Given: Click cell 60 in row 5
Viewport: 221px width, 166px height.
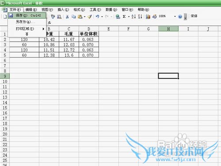Looking at the screenshot, I should [24, 55].
